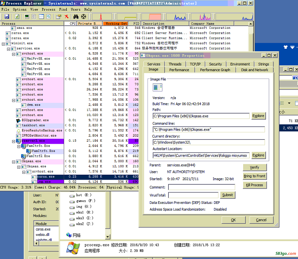Toggle the Show Process Tree icon
The image size is (298, 259).
34,17
